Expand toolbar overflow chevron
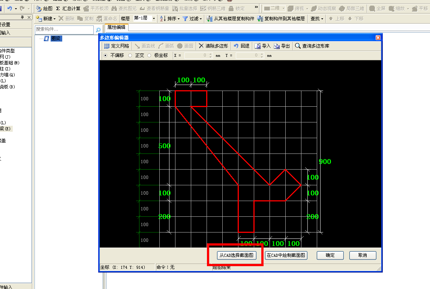The image size is (430, 289). 256,7
